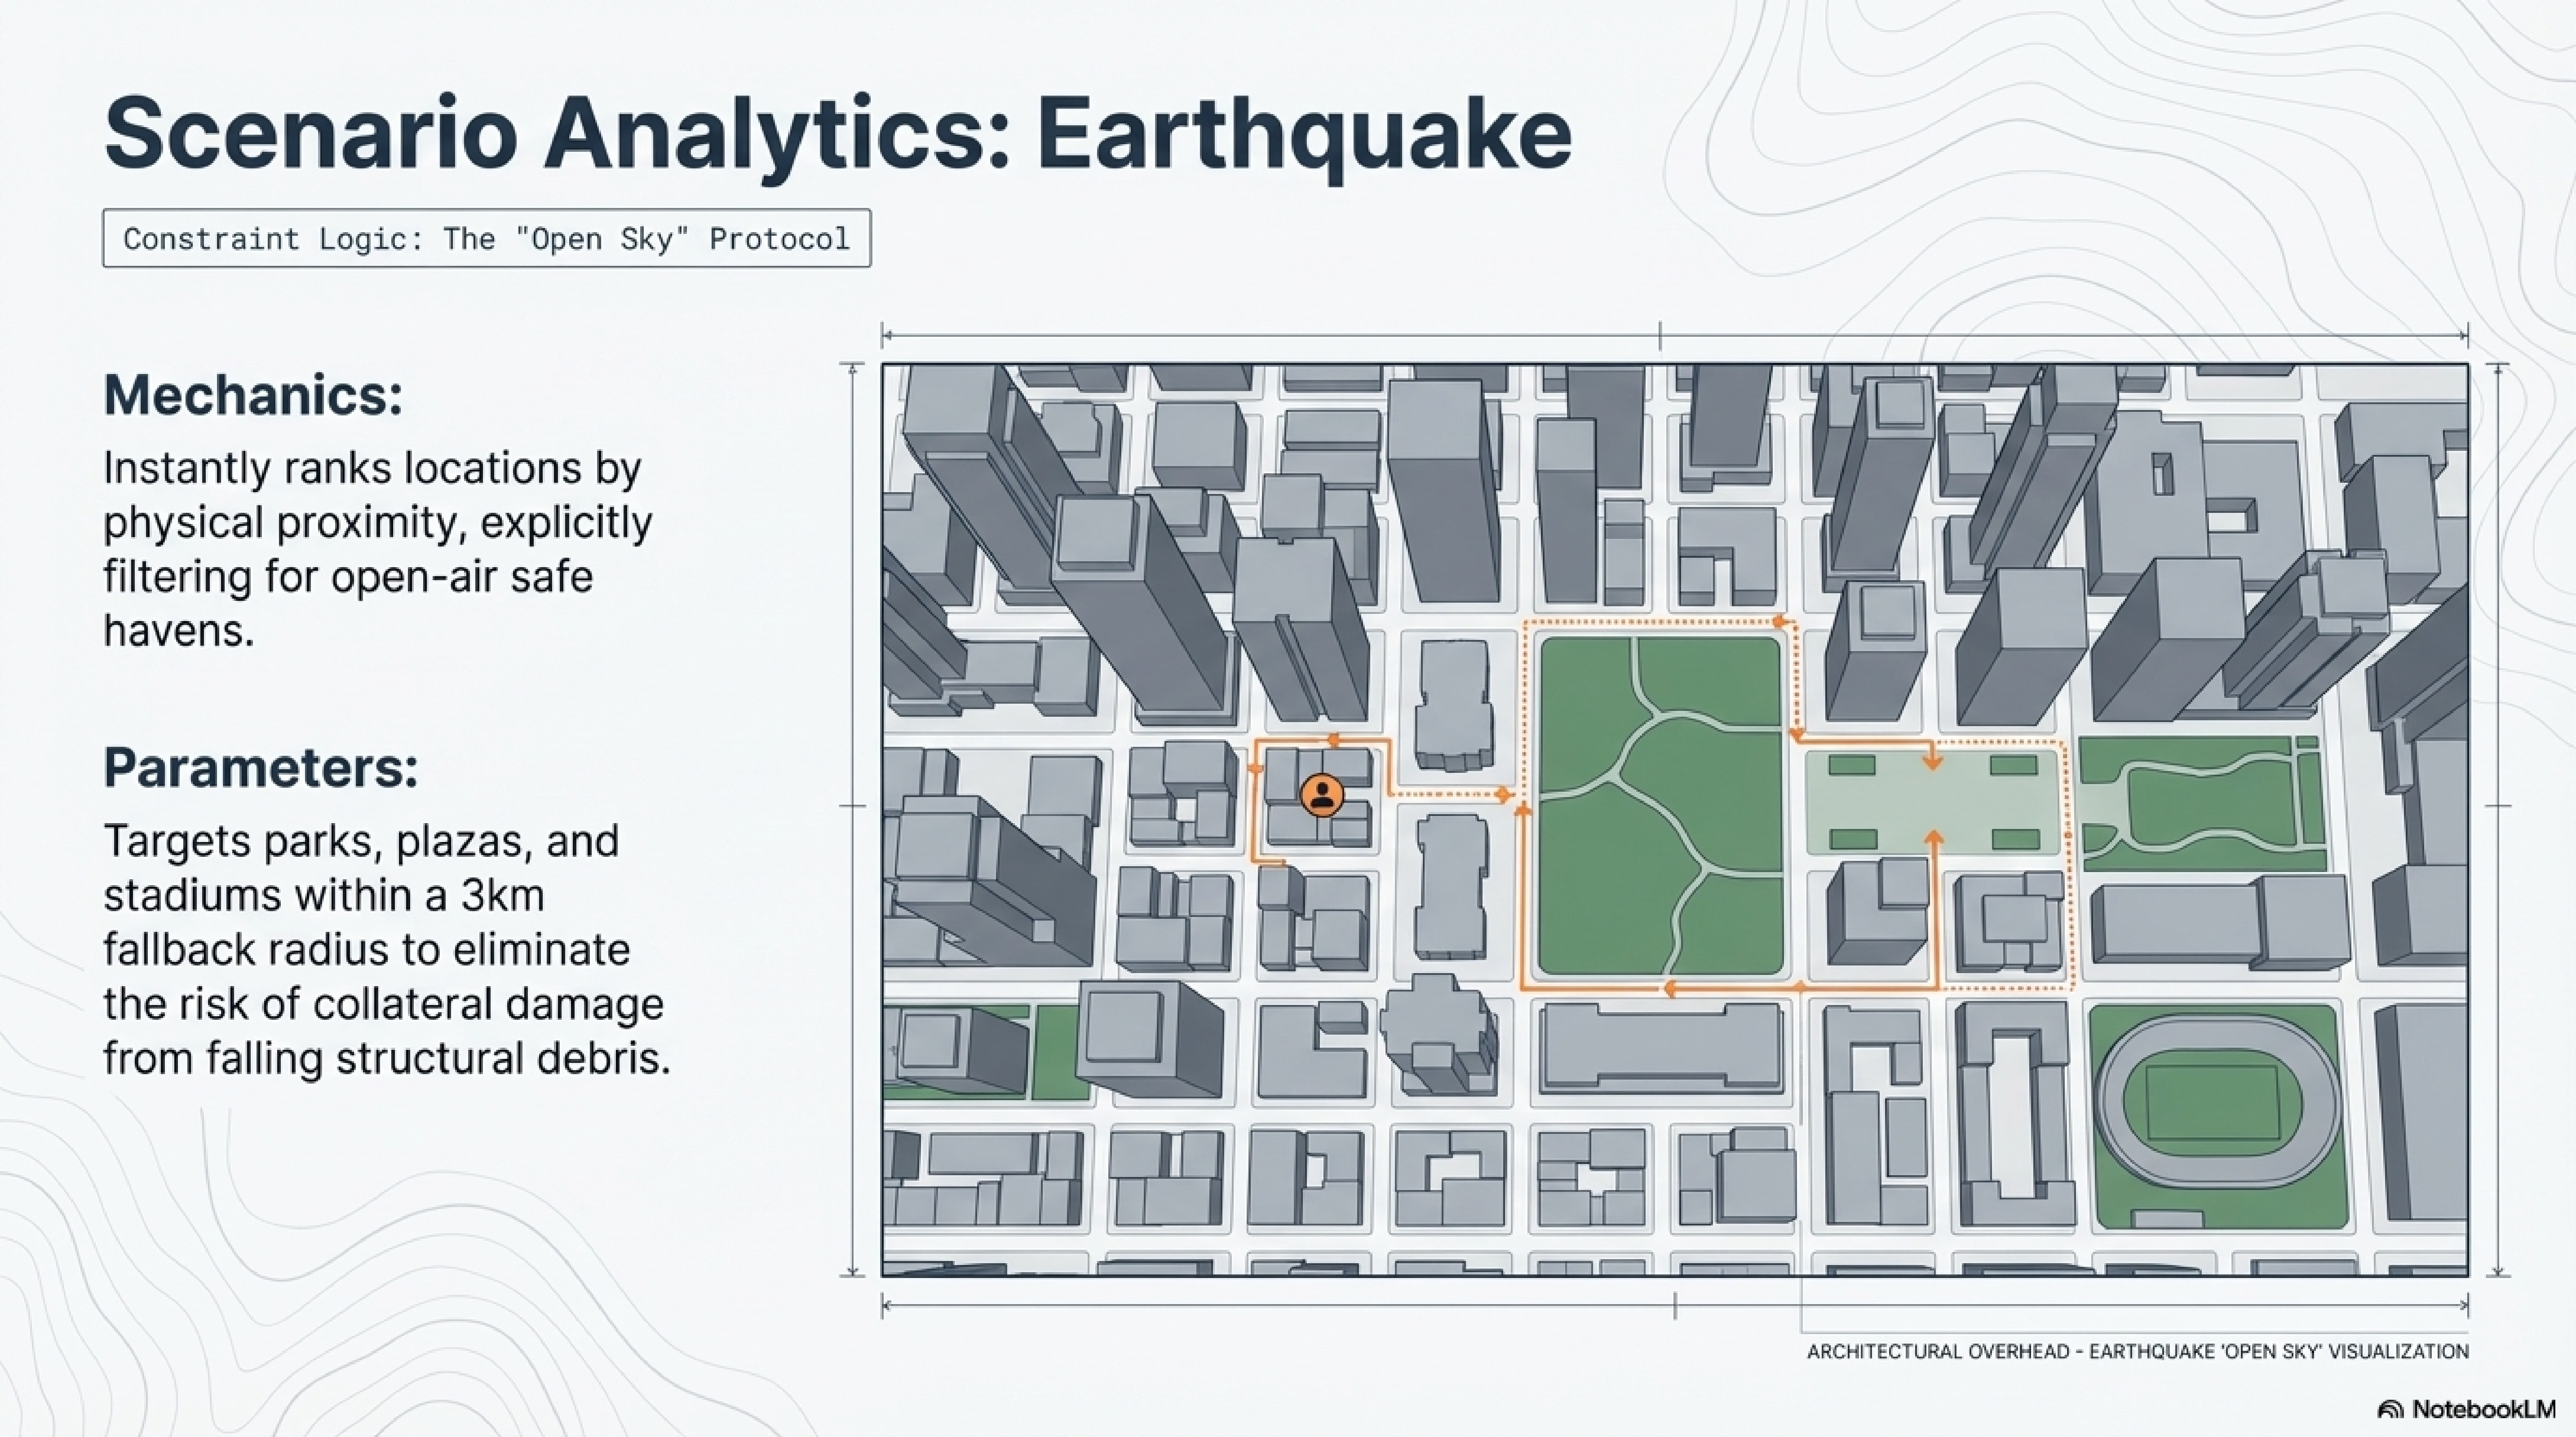Click the Architectural Overhead caption text

point(2138,1352)
